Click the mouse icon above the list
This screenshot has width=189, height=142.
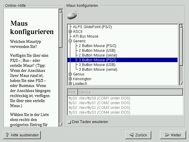[x=72, y=15]
